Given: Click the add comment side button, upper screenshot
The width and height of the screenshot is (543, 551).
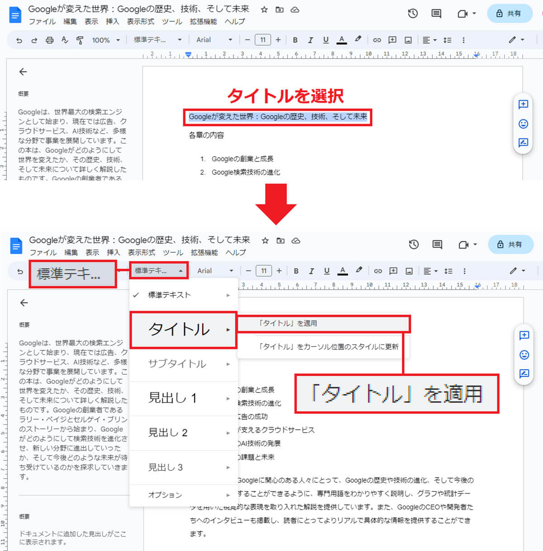Looking at the screenshot, I should (x=523, y=105).
